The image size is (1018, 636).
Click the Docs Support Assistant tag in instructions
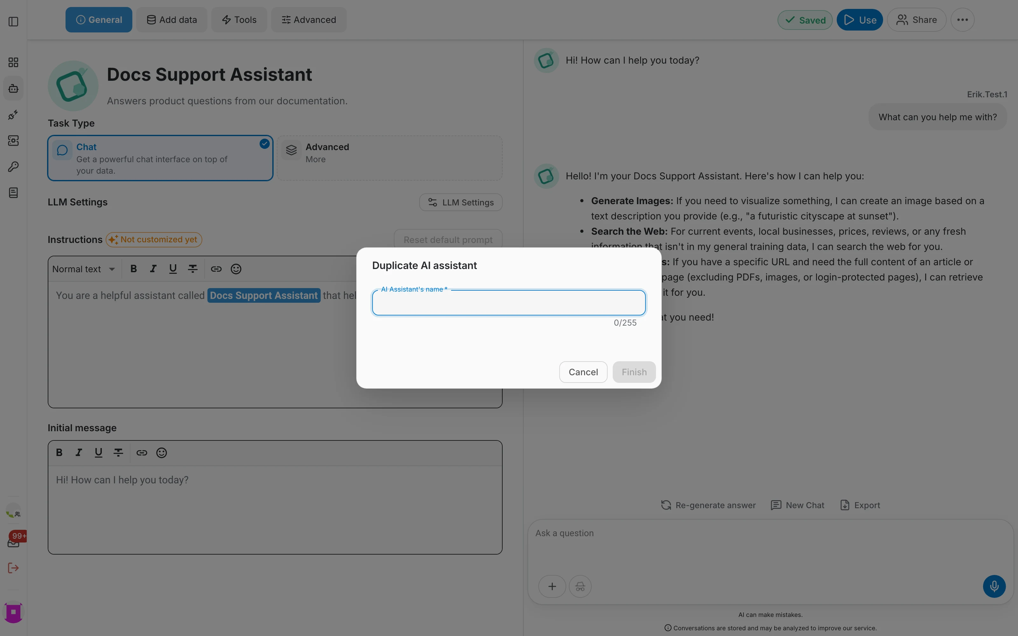[x=264, y=295]
